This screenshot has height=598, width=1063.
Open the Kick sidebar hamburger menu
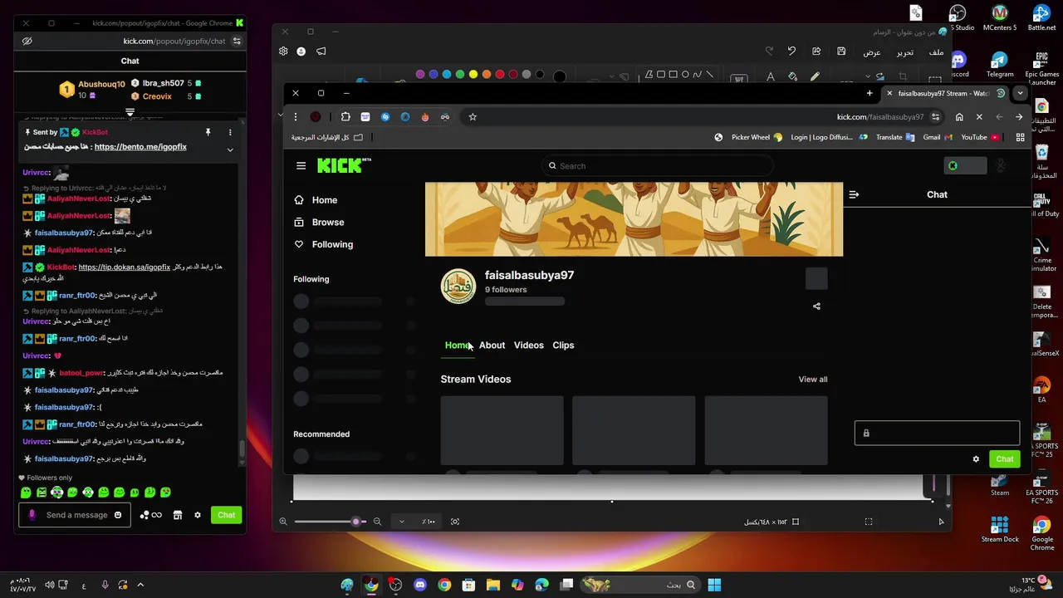pyautogui.click(x=301, y=166)
